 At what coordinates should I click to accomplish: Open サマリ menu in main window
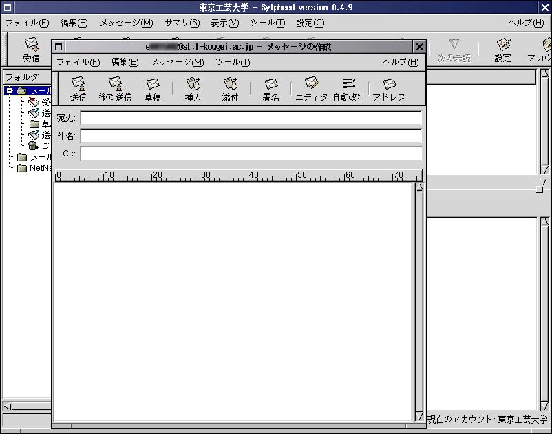coord(182,23)
